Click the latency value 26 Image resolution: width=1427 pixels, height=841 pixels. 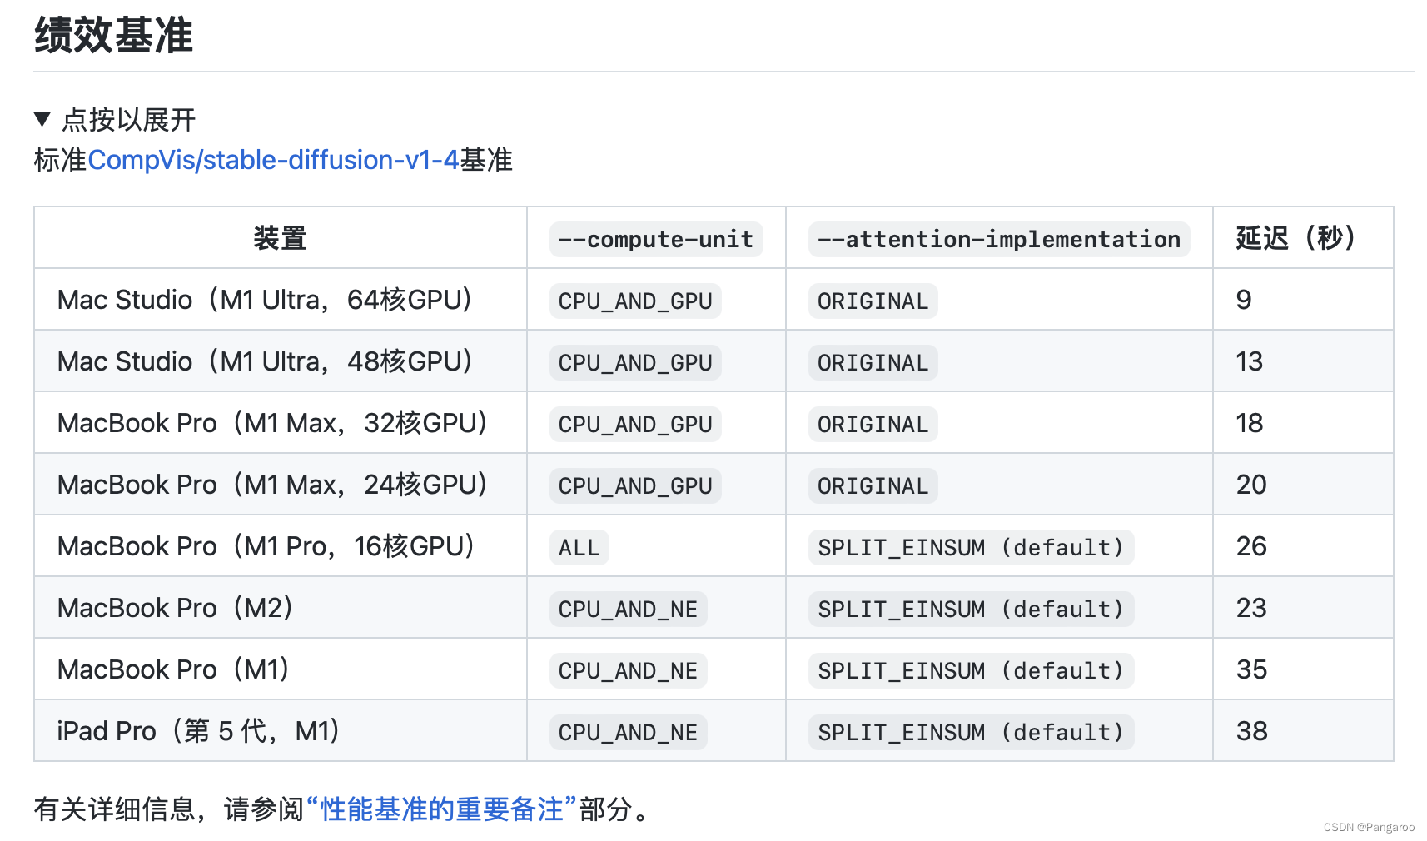point(1251,546)
